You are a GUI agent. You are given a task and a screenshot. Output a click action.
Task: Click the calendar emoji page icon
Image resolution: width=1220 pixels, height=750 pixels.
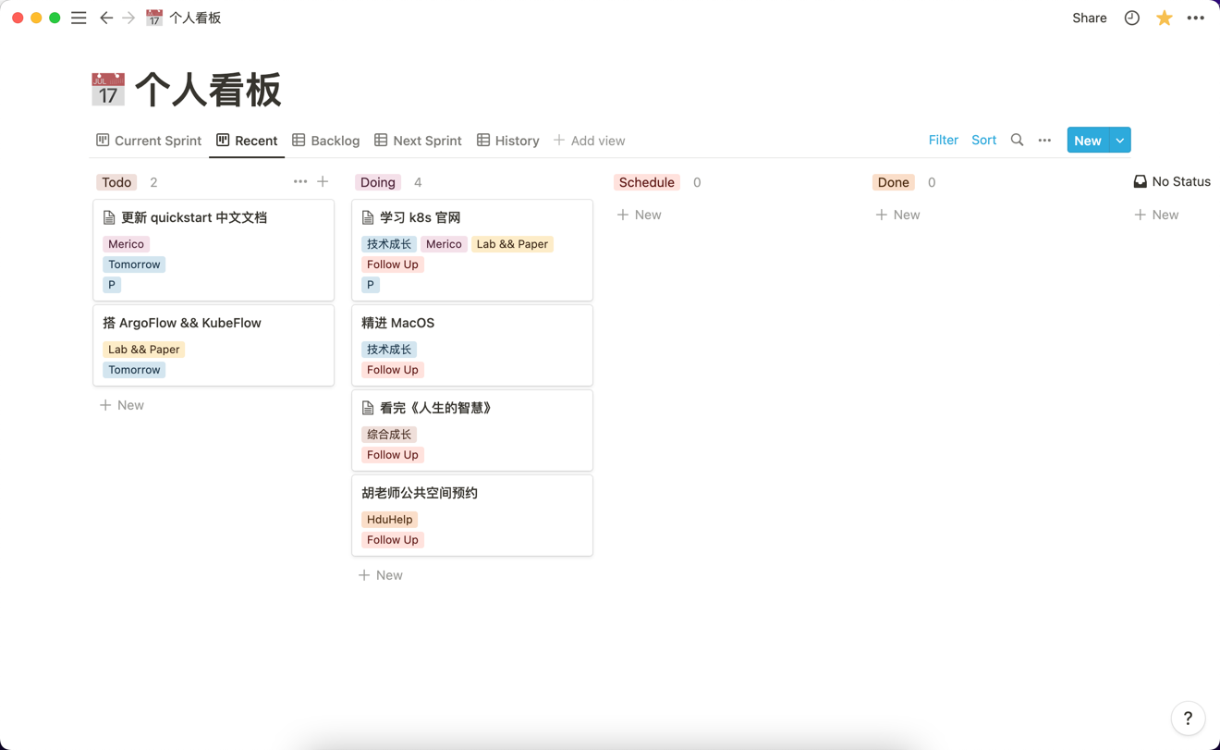tap(108, 89)
